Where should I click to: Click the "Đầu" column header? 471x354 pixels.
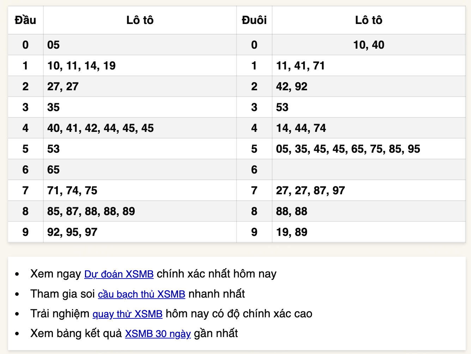25,20
